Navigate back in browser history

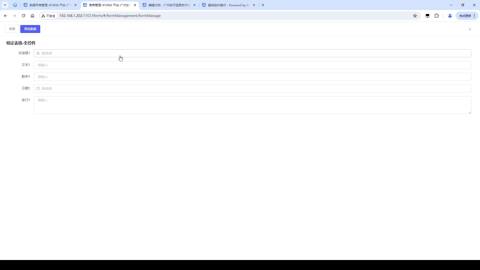tap(5, 16)
